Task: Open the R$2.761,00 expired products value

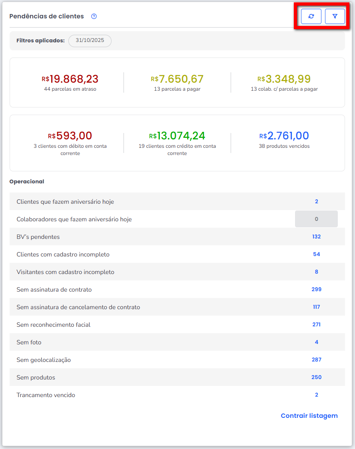Action: (x=284, y=136)
